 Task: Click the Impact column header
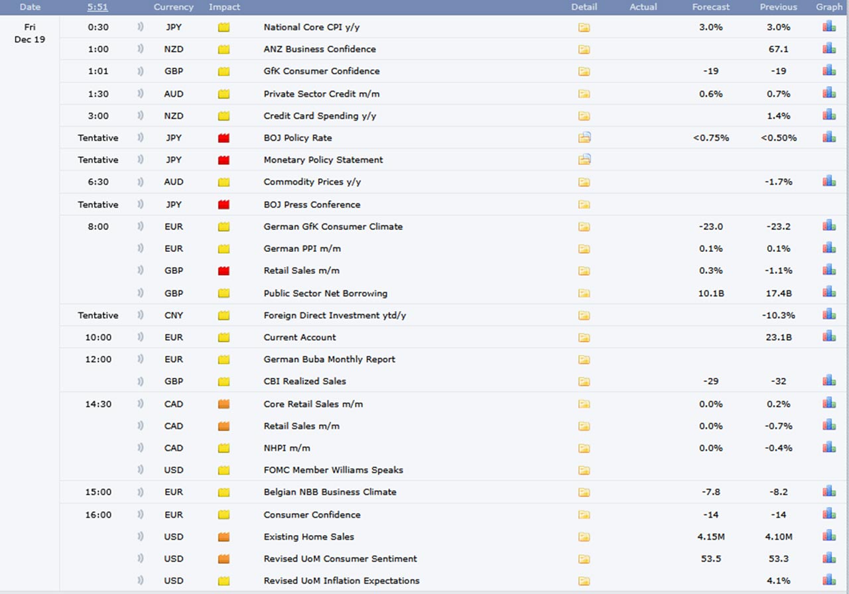coord(224,7)
